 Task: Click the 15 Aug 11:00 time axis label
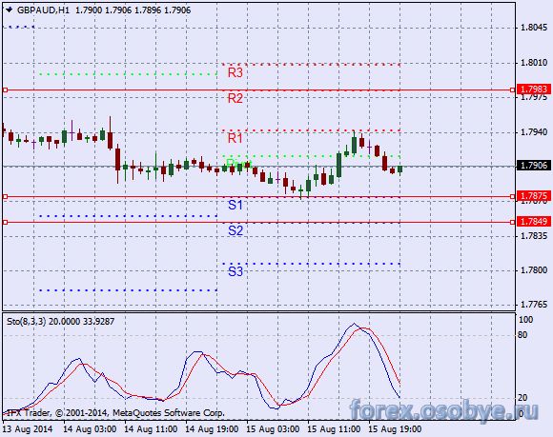[x=334, y=429]
